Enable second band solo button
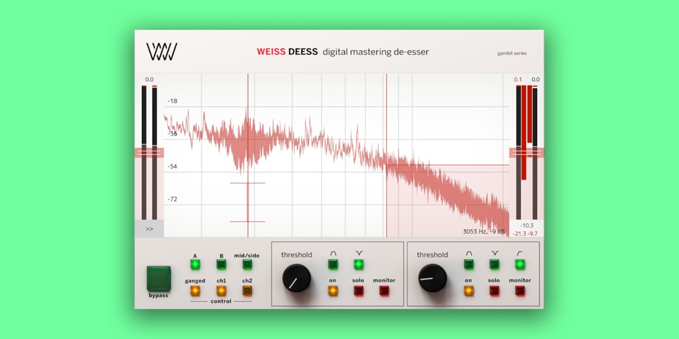Screen dimensions: 679x339 point(494,291)
